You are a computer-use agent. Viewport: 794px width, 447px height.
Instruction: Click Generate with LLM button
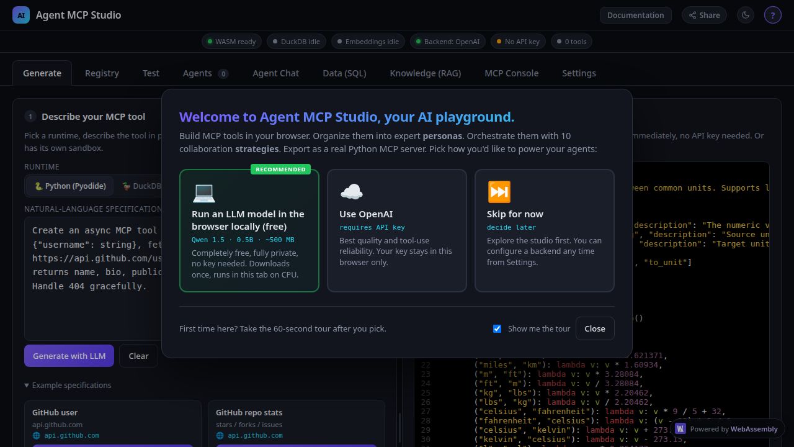tap(69, 356)
